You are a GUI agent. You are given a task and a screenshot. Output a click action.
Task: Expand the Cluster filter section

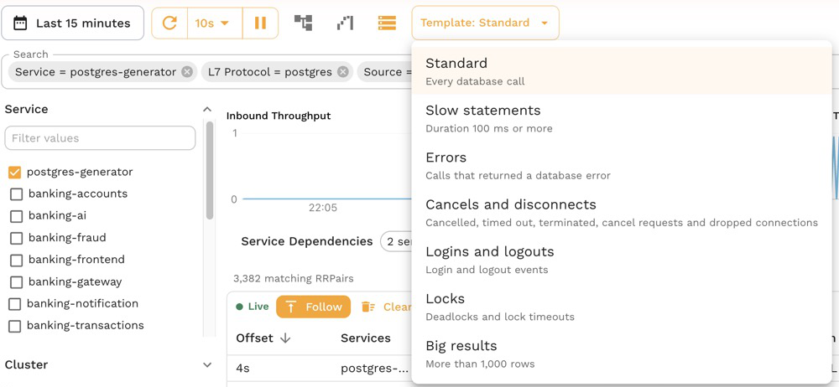tap(207, 364)
